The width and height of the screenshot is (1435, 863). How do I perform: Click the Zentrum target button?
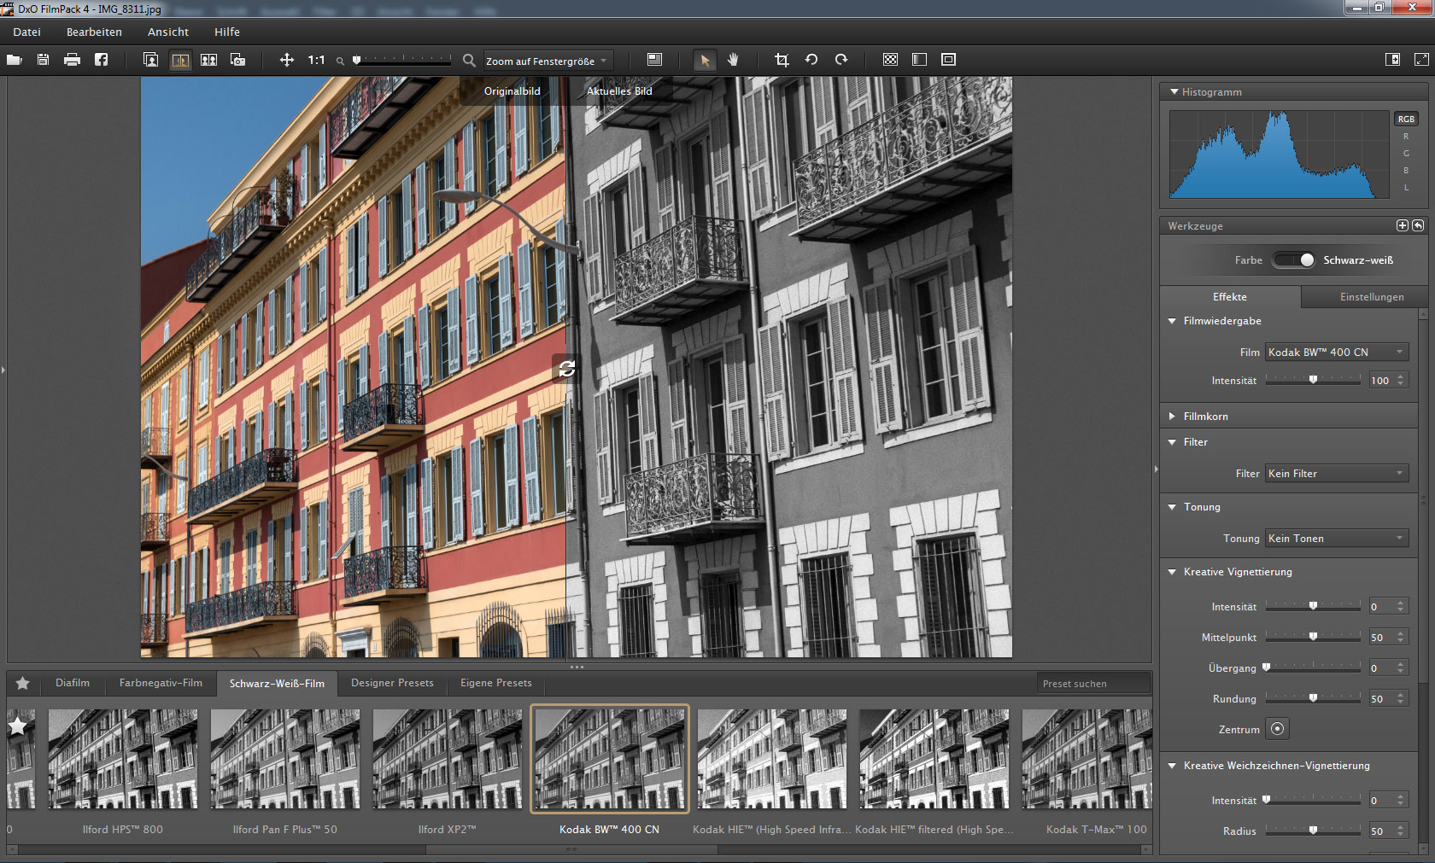tap(1277, 729)
